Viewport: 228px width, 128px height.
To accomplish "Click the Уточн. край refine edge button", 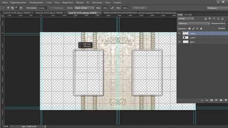I will 140,8.
